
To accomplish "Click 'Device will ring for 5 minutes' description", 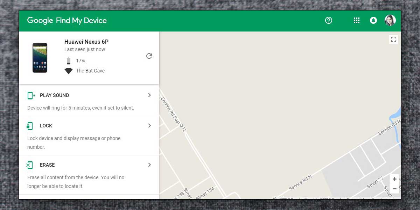I will 81,108.
